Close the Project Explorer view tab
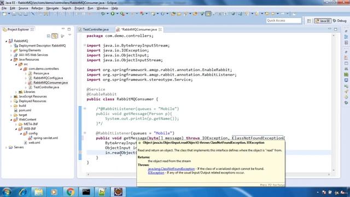This screenshot has width=350, height=197. pos(32,30)
